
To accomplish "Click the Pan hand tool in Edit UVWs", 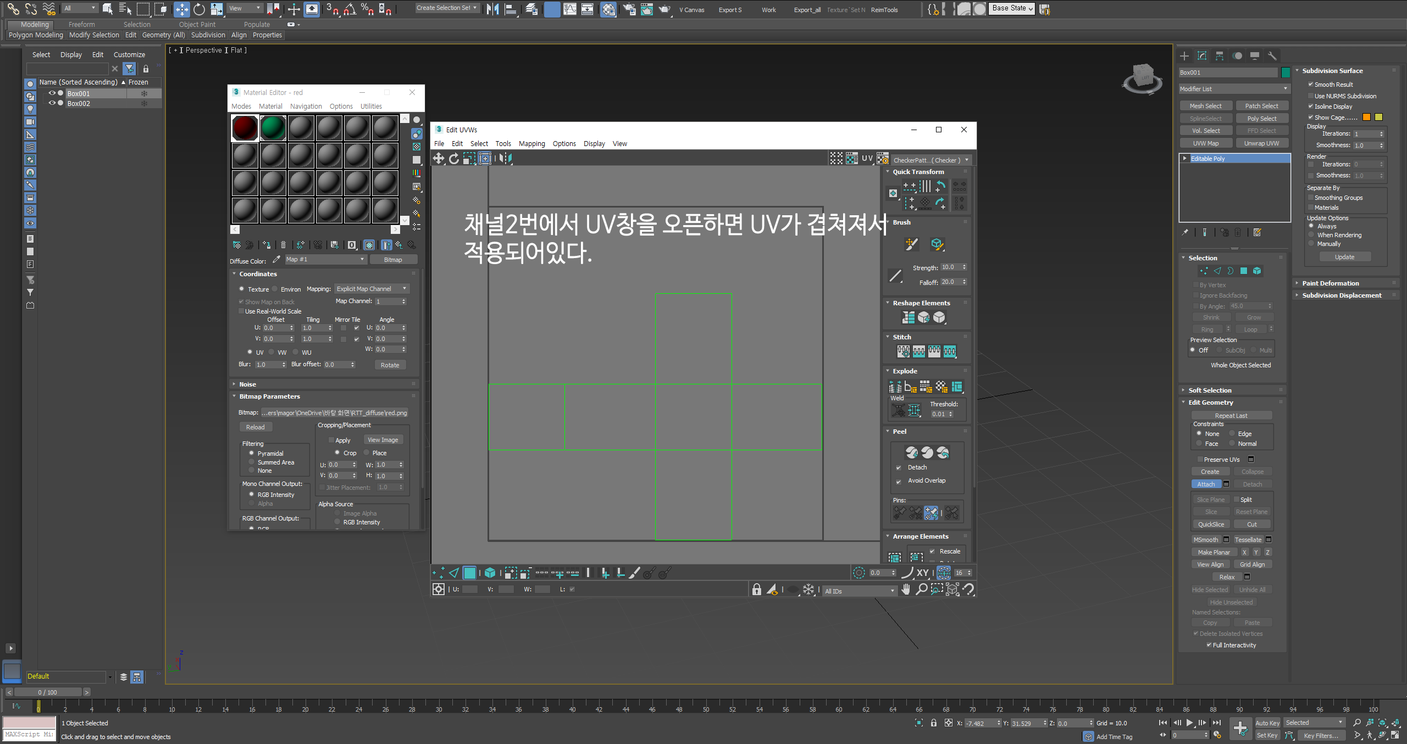I will 906,590.
